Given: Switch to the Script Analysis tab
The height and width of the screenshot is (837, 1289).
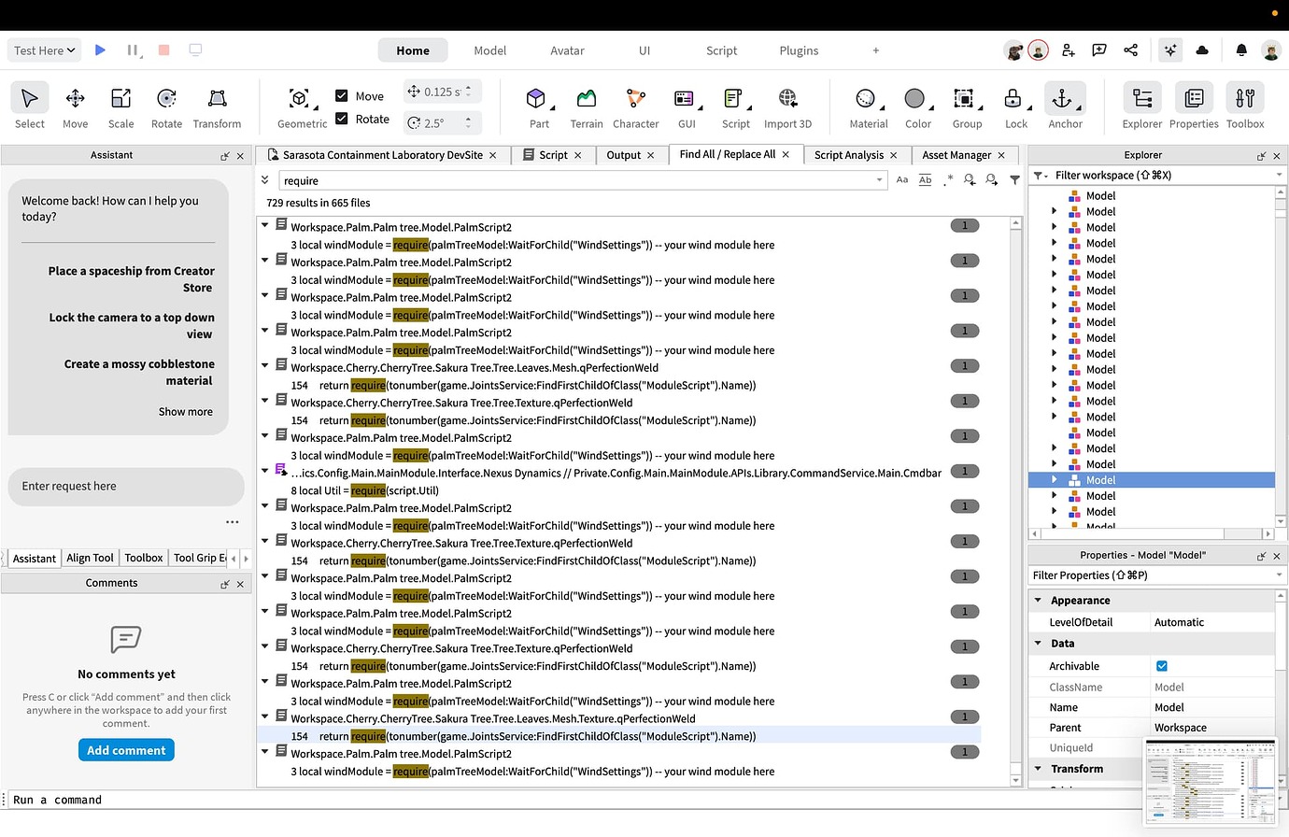Looking at the screenshot, I should click(x=848, y=154).
